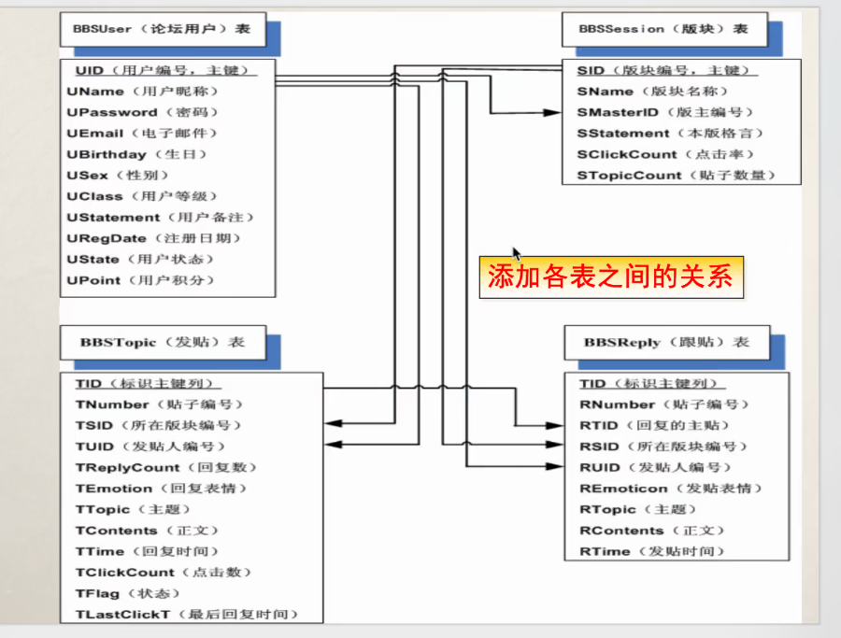This screenshot has height=638, width=841.
Task: Select UEmail (电子邮件) field
Action: click(x=142, y=134)
